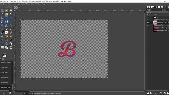Open the Filters menu
Viewport: 169px width, 95px height.
(x=32, y=4)
